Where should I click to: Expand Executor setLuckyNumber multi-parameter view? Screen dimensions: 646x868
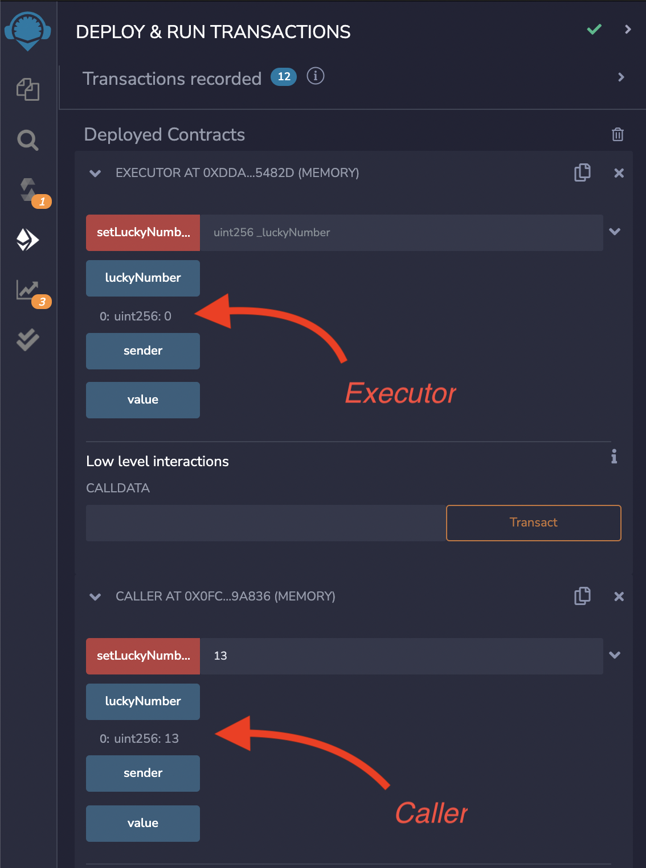615,232
